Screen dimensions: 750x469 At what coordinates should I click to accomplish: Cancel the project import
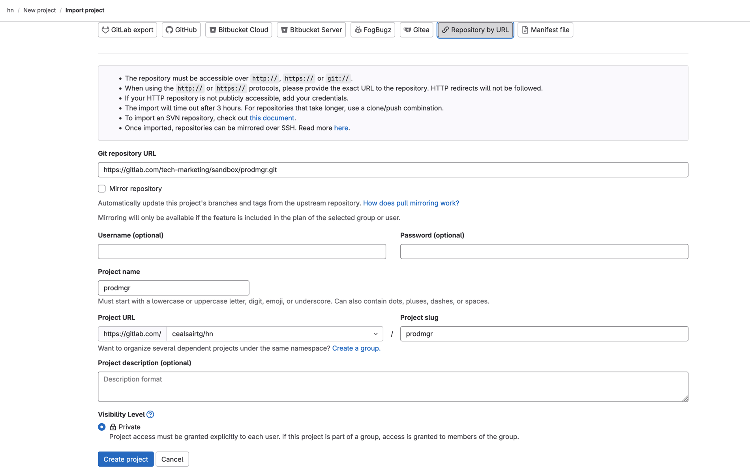172,459
